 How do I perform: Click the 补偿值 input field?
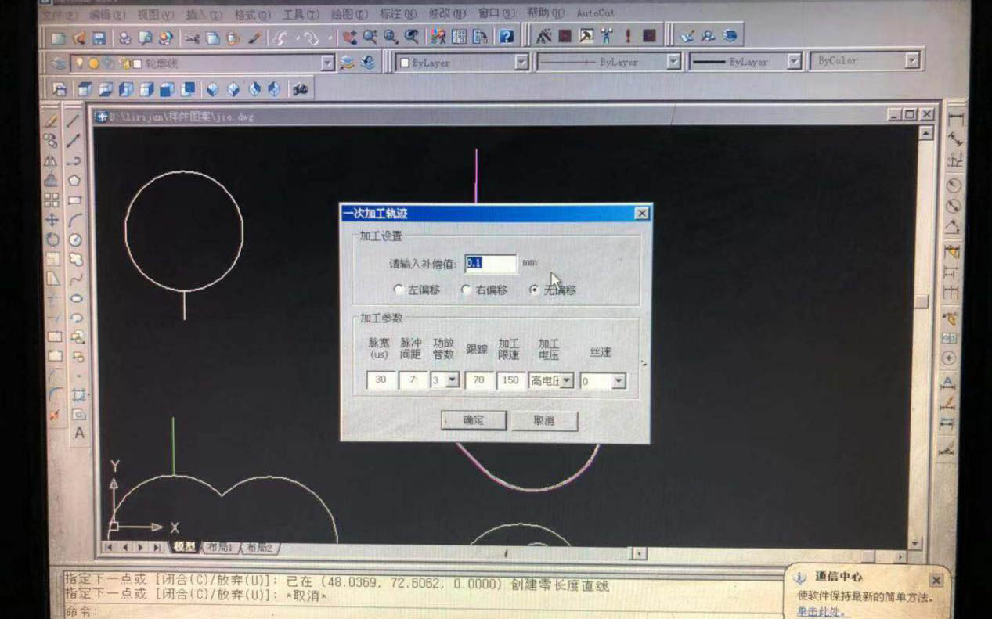coord(491,263)
